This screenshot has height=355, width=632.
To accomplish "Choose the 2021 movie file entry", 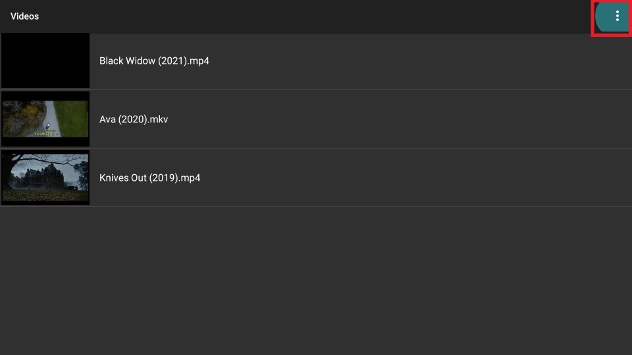I will coord(316,61).
